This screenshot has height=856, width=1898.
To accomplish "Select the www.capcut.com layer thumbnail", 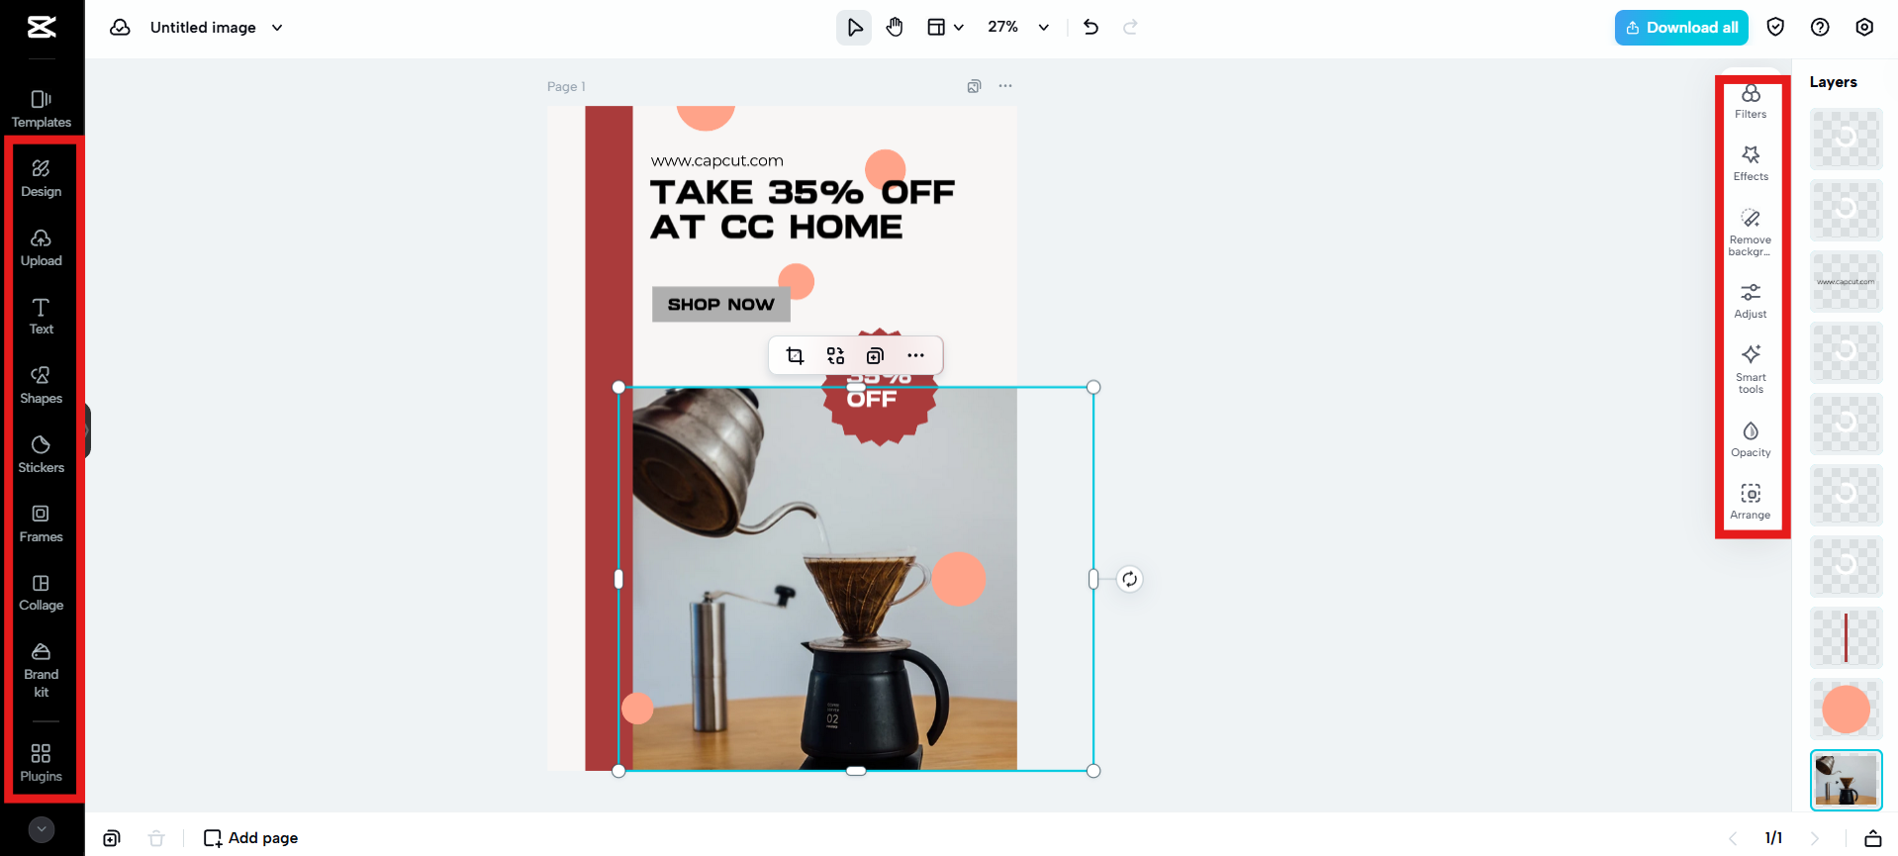I will click(1846, 281).
